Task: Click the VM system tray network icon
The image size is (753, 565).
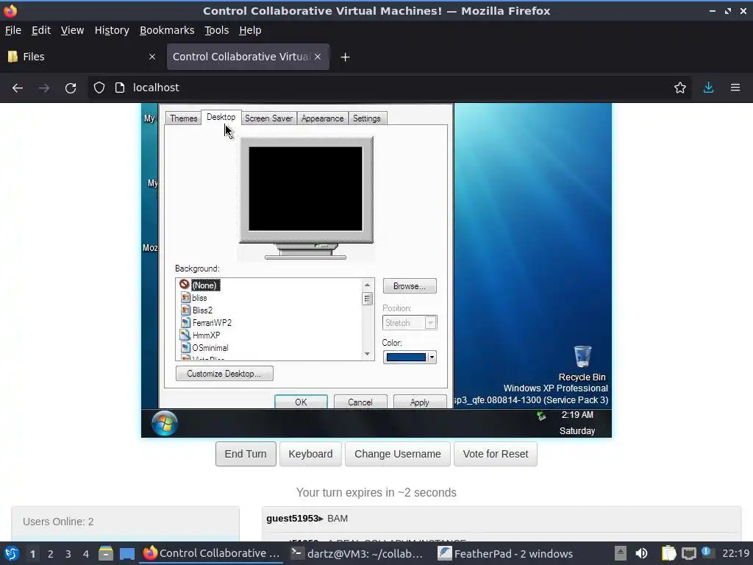Action: point(541,416)
